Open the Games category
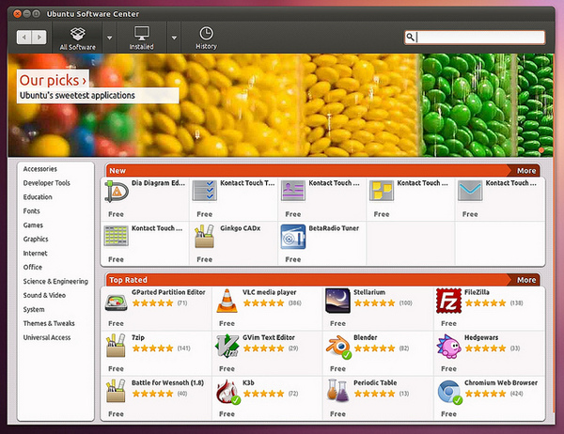This screenshot has height=434, width=564. [x=33, y=225]
